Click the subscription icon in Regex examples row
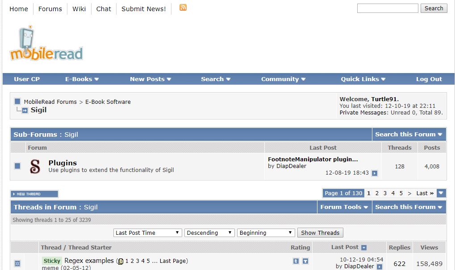This screenshot has width=455, height=270. [305, 261]
